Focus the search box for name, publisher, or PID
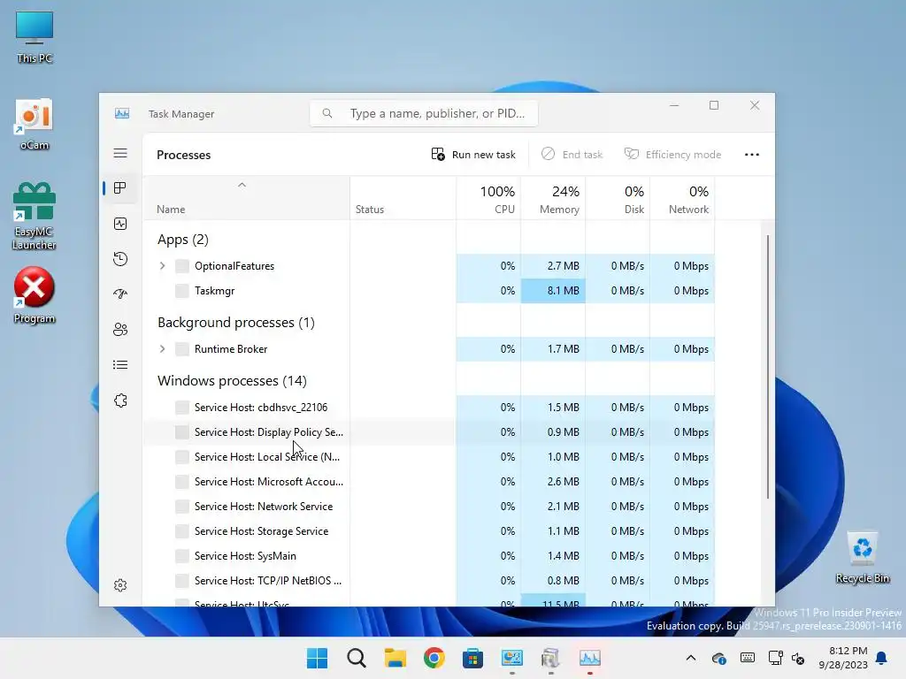Image resolution: width=906 pixels, height=679 pixels. pyautogui.click(x=424, y=114)
